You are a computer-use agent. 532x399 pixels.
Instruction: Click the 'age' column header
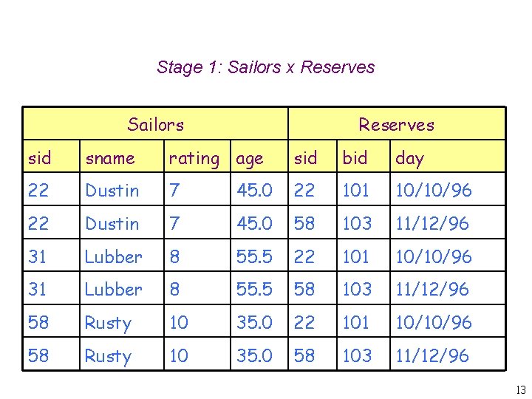point(250,158)
